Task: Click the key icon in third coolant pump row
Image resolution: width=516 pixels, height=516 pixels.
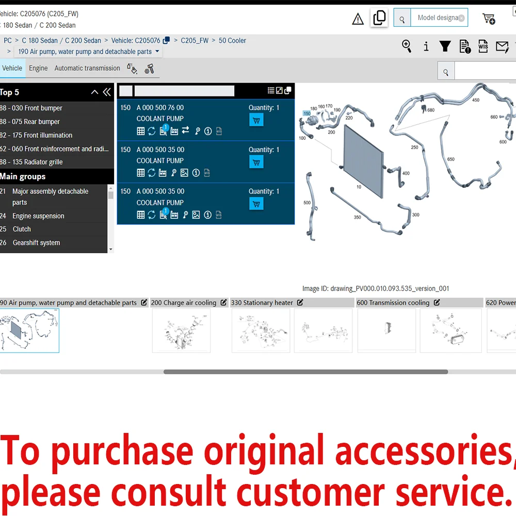Action: (x=186, y=215)
